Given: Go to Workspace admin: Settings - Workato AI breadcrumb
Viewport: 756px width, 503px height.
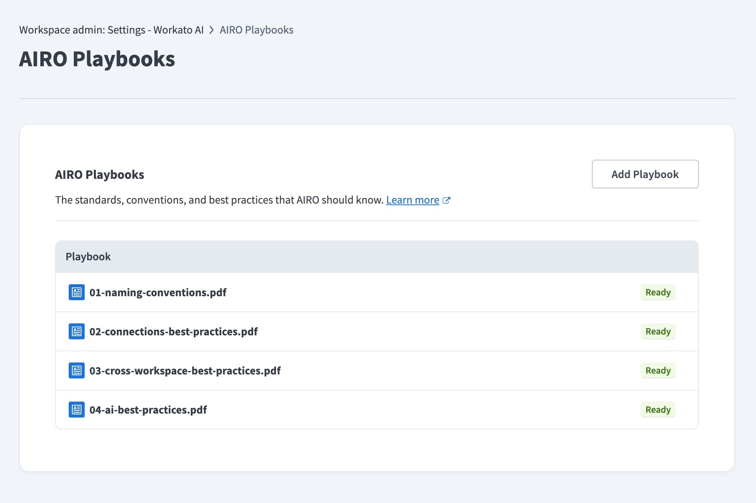Looking at the screenshot, I should [x=111, y=30].
